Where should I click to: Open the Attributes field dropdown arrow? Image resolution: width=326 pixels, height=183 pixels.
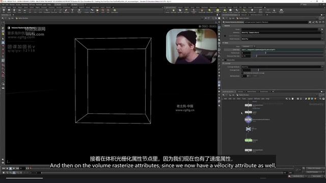[x=322, y=33]
